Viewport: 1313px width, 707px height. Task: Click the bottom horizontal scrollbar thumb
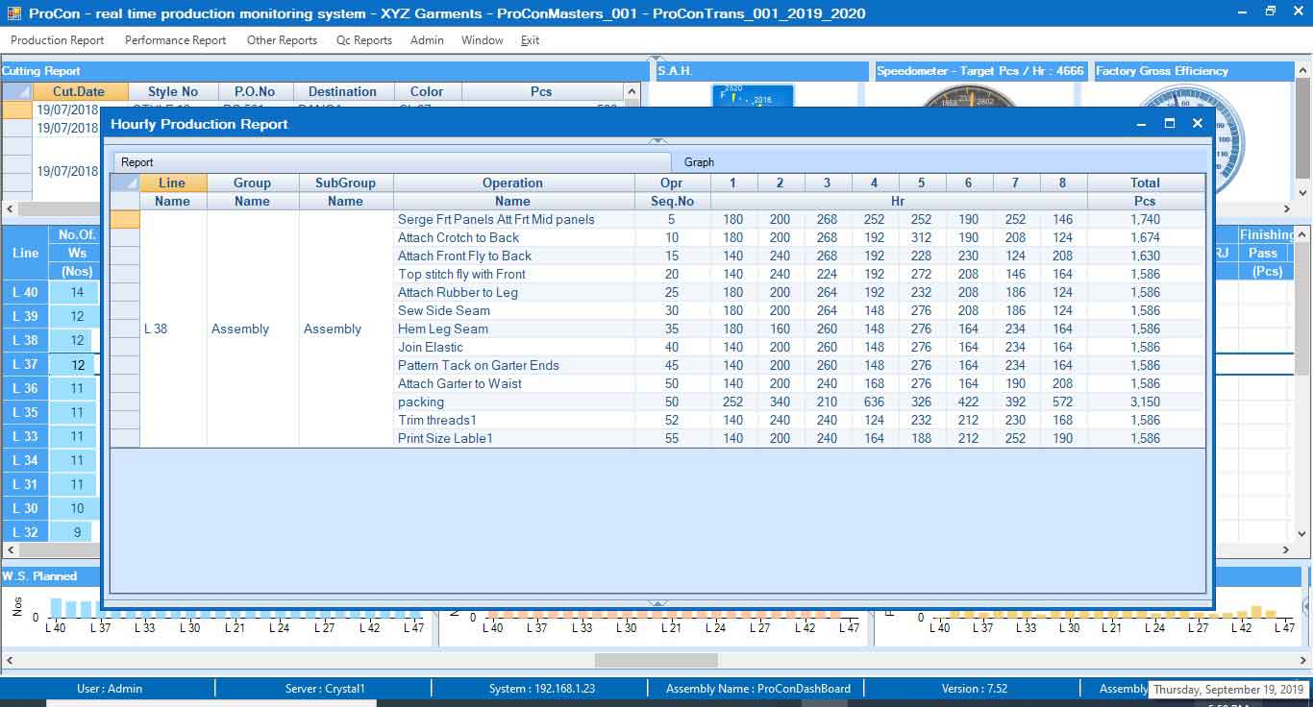click(656, 660)
